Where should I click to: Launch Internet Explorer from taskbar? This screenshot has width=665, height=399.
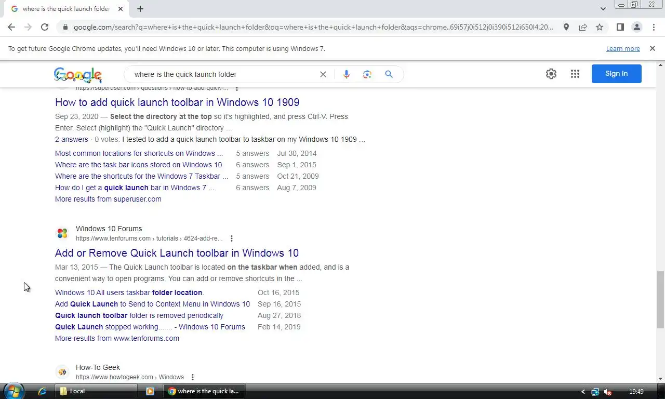[42, 391]
